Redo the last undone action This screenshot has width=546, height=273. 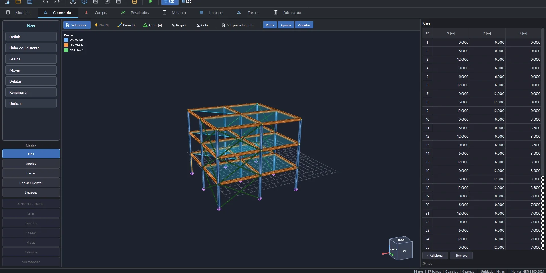click(57, 2)
